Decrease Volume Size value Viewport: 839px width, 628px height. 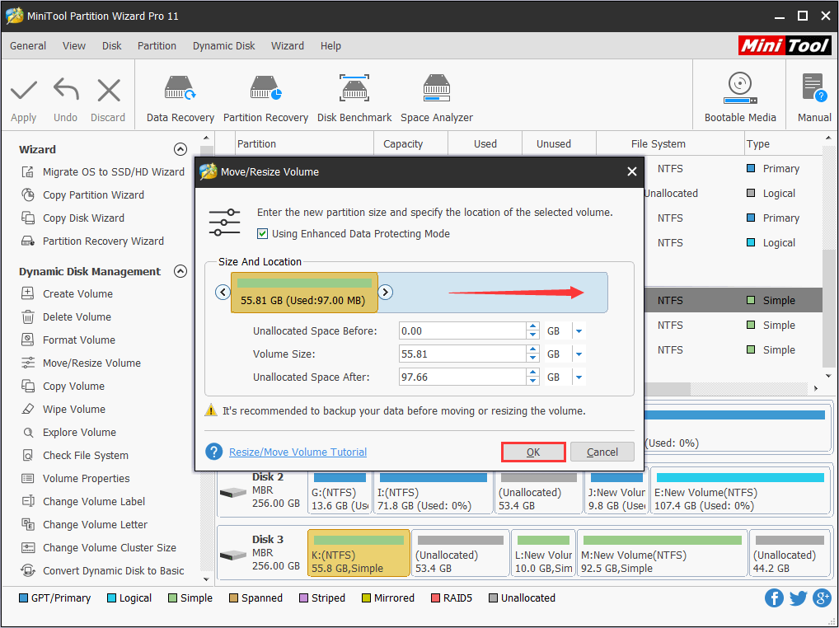(532, 359)
